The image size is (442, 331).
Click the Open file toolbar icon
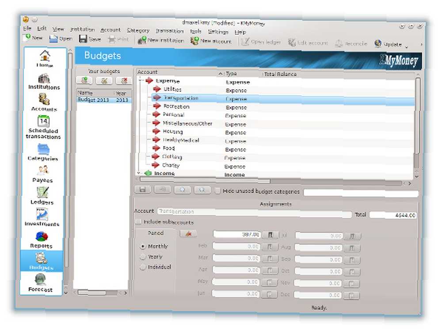coord(61,38)
